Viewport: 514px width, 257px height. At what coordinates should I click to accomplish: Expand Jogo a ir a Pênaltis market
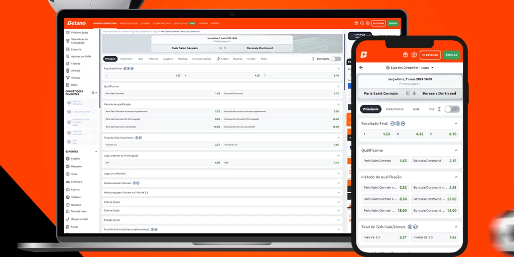339,173
